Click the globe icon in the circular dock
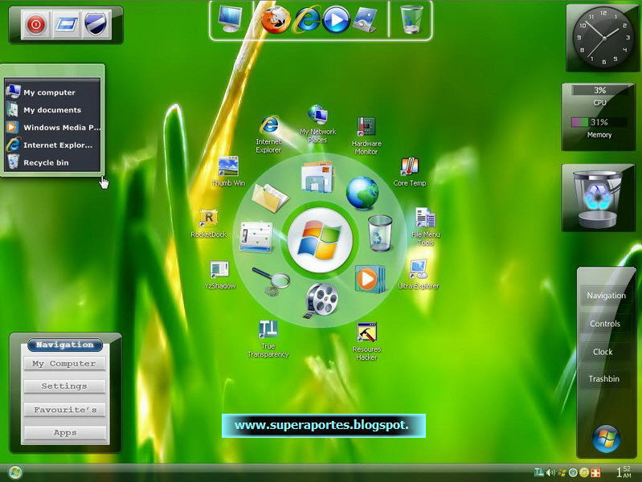This screenshot has height=482, width=642. click(x=362, y=193)
